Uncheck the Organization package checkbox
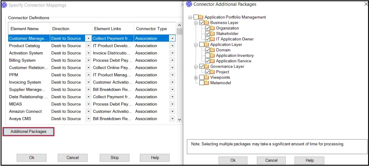369x166 pixels. click(x=208, y=28)
